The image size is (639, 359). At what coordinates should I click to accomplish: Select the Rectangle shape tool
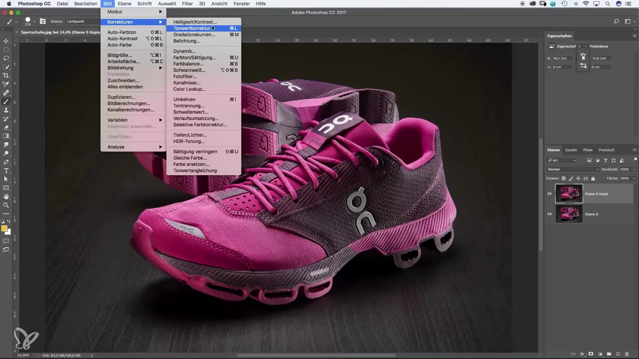click(6, 188)
